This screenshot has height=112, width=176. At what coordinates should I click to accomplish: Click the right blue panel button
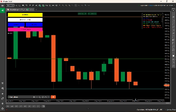point(34,25)
